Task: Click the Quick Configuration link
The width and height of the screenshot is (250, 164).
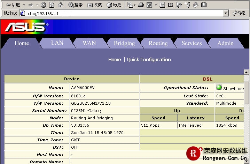Action: click(149, 60)
